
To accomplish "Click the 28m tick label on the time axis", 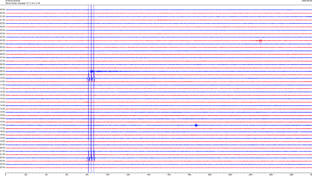I will tap(292, 175).
